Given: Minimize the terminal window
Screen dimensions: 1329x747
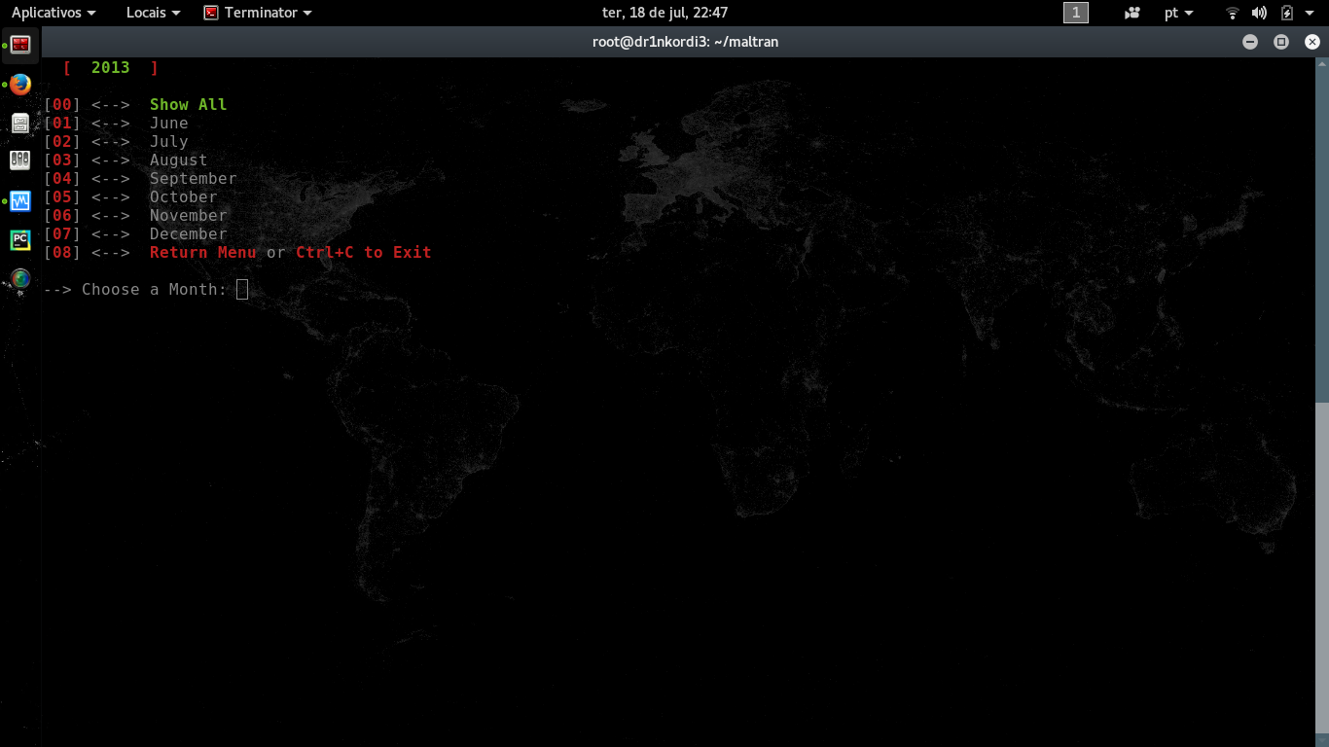Looking at the screenshot, I should point(1250,42).
